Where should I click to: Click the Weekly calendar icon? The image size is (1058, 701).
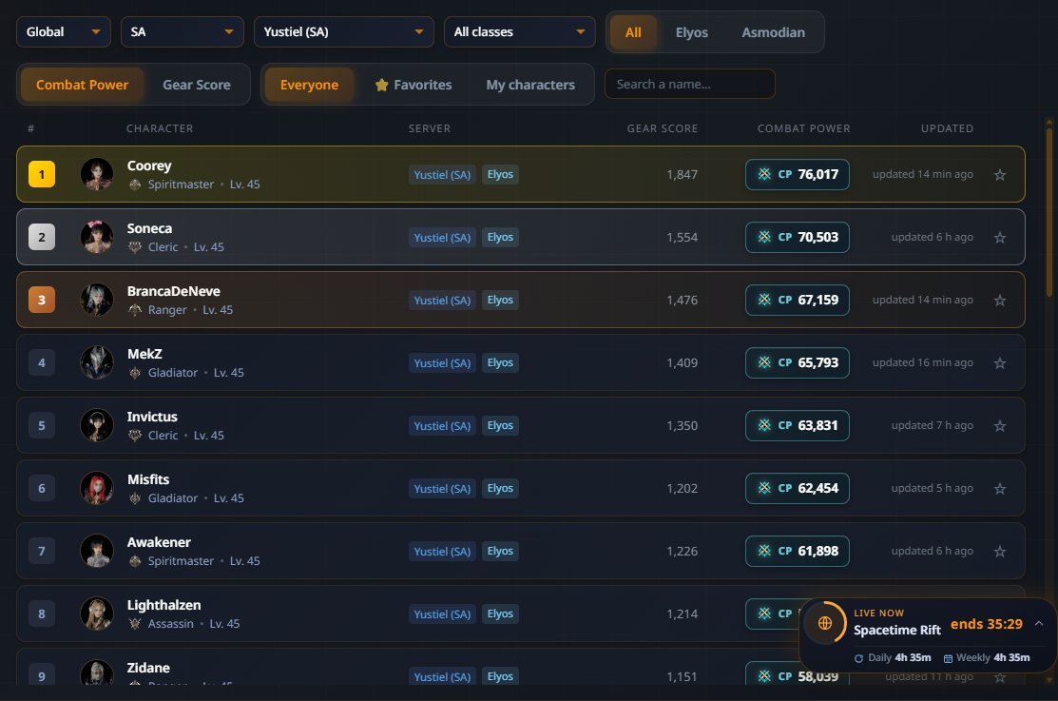click(948, 658)
